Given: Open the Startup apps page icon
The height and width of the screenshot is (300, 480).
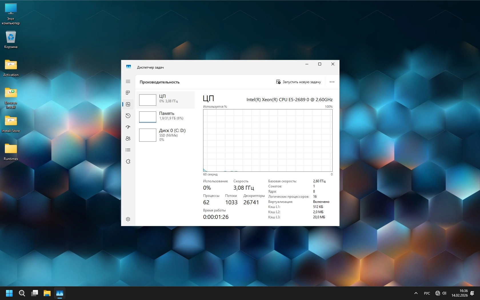Looking at the screenshot, I should click(128, 127).
